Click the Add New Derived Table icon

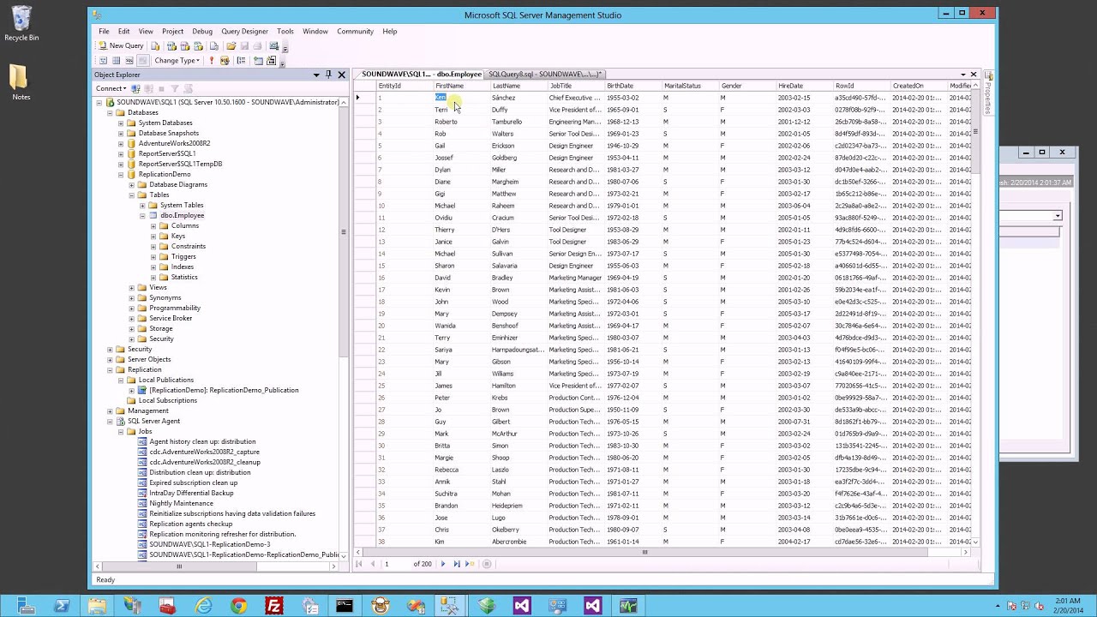[272, 61]
